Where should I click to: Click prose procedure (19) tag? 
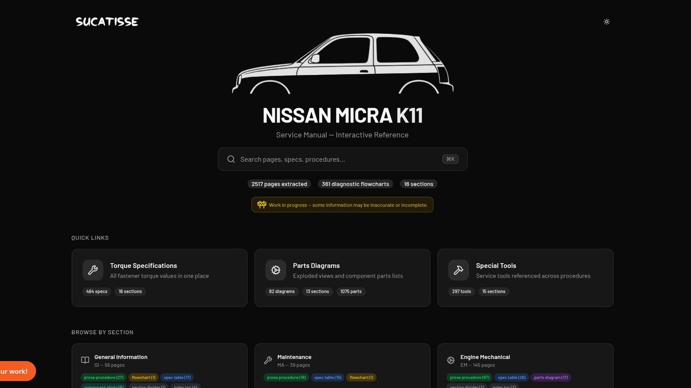click(x=287, y=377)
